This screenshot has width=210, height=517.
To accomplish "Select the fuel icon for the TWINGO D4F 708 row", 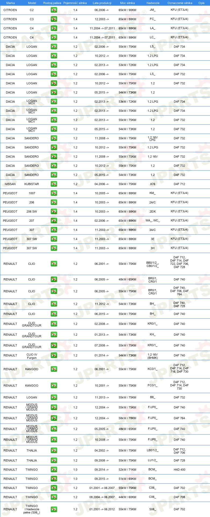I will (x=54, y=497).
